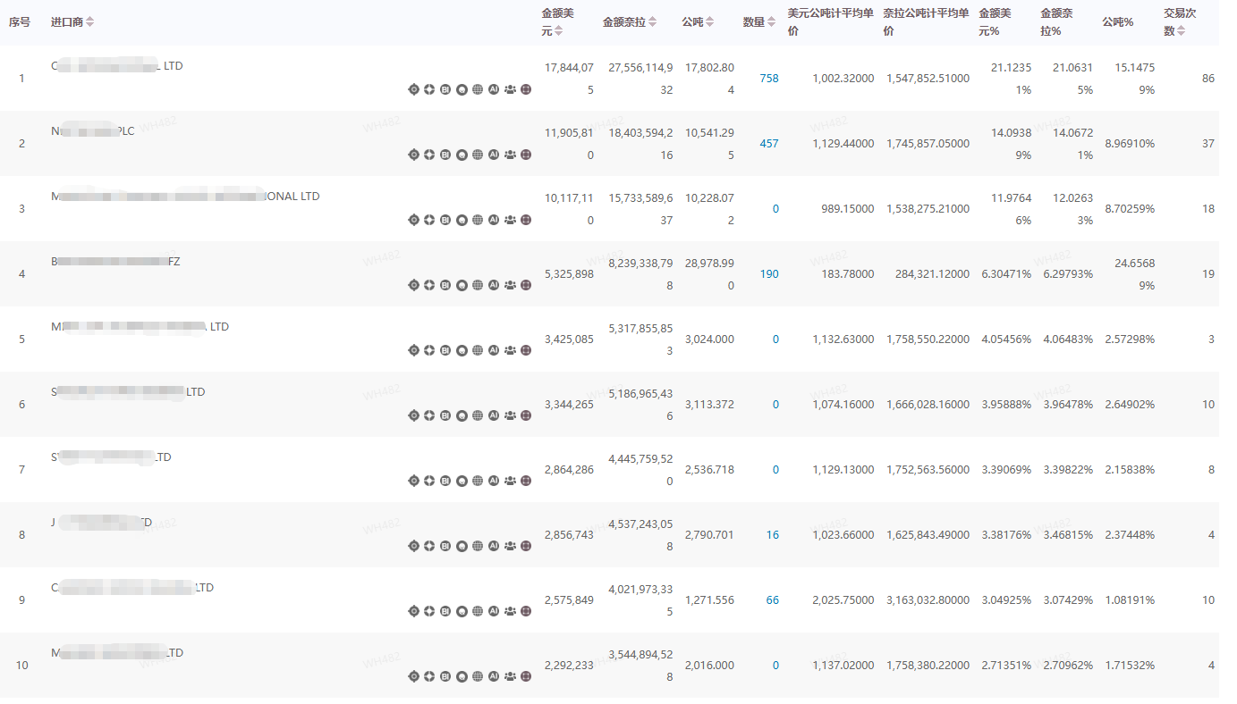
Task: Sort by 交易次数 column arrows
Action: 1181,31
